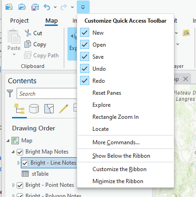Collapse the Map node in Contents
The width and height of the screenshot is (196, 197).
tap(8, 141)
